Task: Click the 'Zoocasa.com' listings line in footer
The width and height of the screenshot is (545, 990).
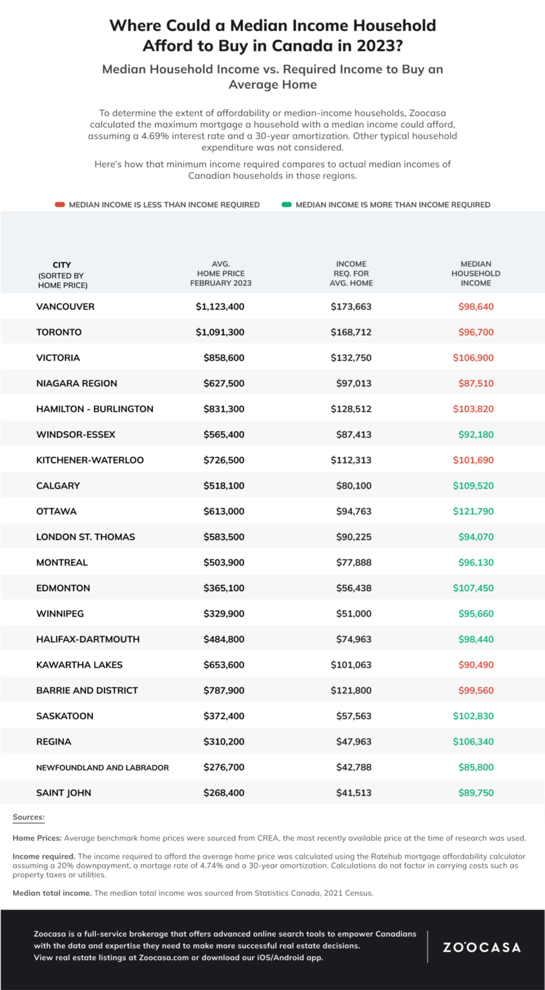Action: tap(178, 958)
